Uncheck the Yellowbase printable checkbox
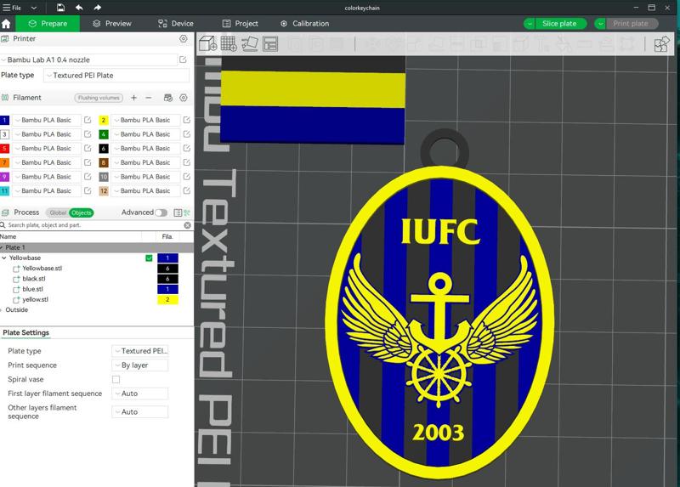 pos(149,258)
